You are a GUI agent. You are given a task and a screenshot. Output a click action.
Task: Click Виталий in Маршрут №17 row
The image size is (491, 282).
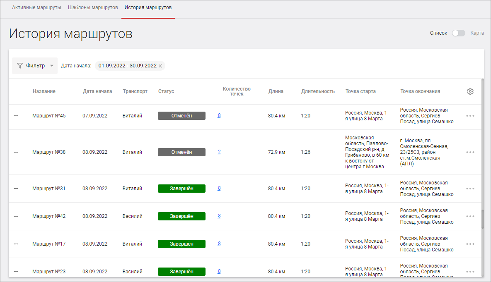coord(132,244)
